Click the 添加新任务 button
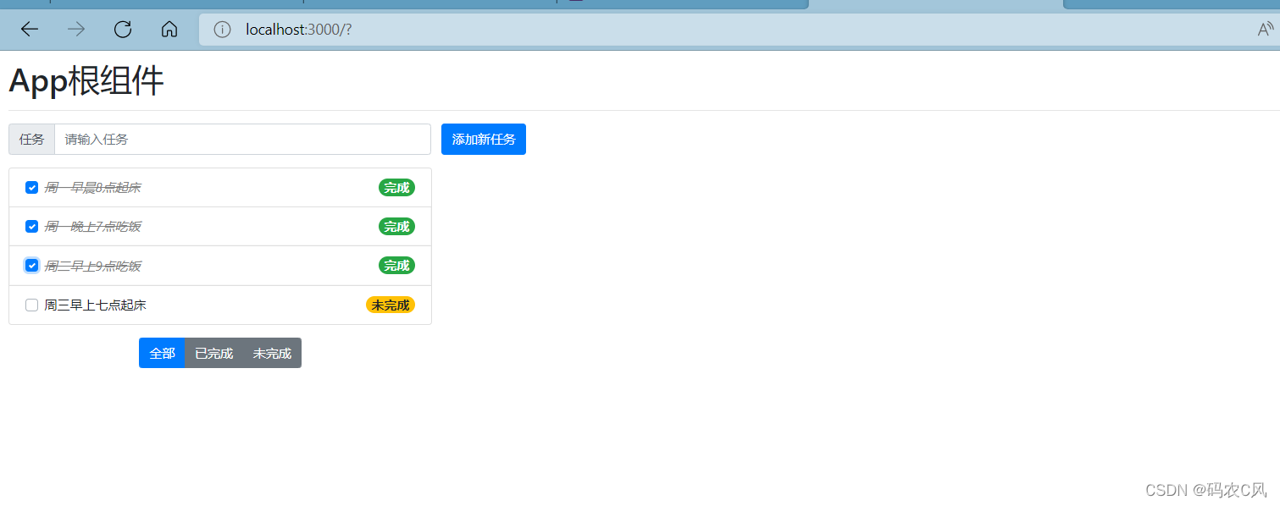1280x506 pixels. pyautogui.click(x=484, y=140)
